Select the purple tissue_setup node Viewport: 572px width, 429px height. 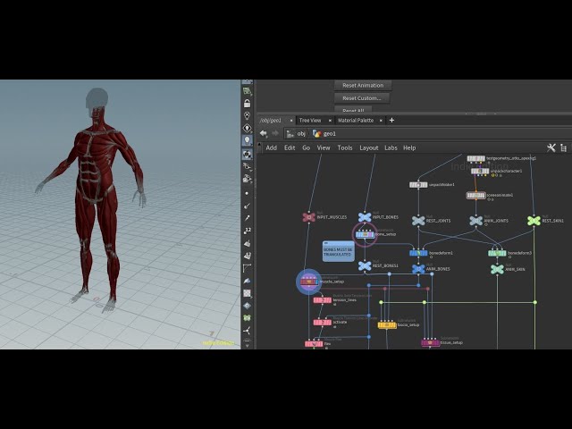click(x=431, y=343)
